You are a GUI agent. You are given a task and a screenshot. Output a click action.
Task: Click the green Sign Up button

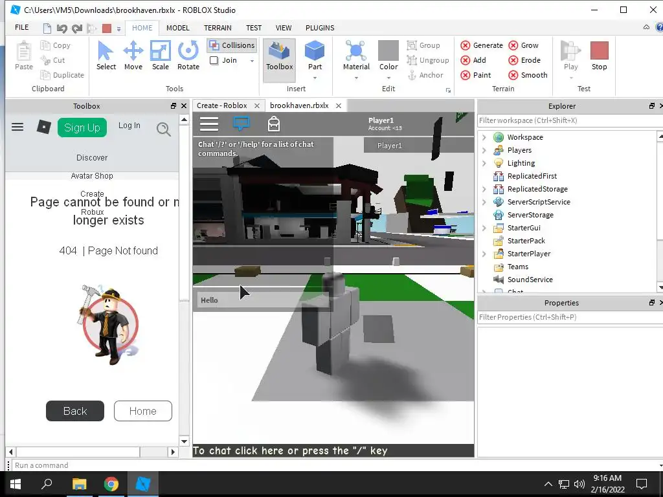82,127
